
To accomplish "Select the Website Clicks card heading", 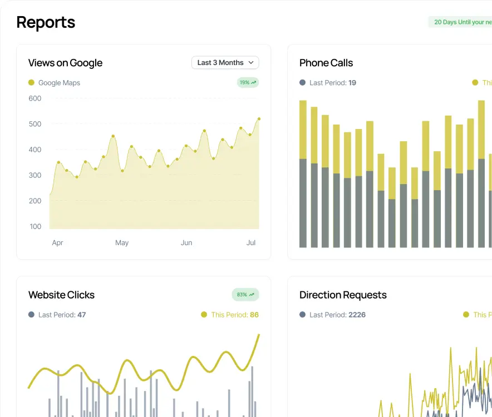I will click(x=61, y=295).
